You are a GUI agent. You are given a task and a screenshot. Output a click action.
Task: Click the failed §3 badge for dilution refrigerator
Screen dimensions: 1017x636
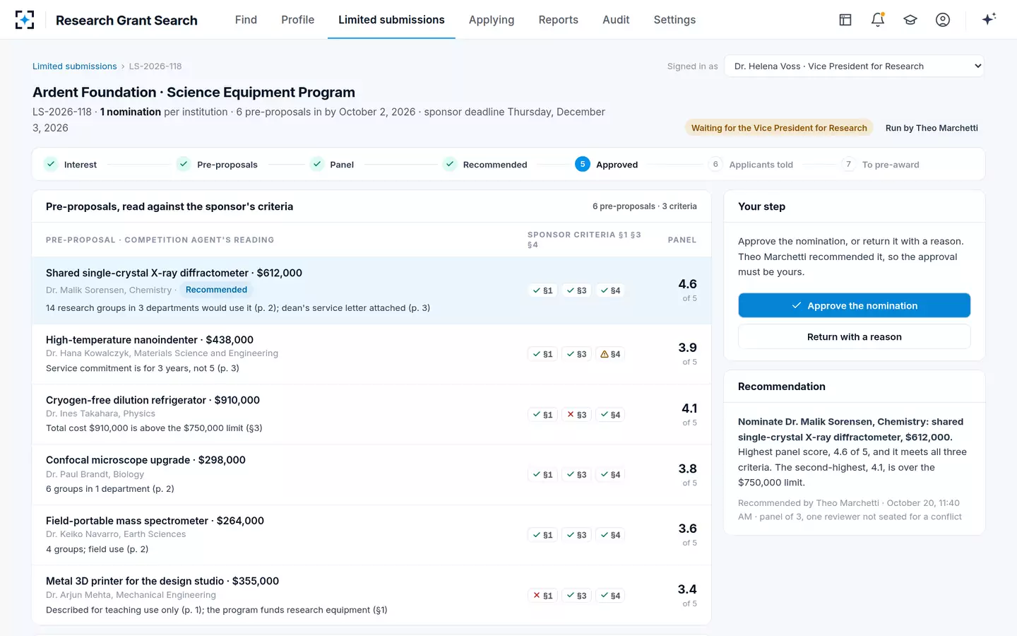click(577, 415)
